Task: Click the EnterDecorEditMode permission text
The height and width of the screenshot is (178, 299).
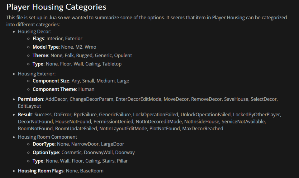Action: click(138, 99)
